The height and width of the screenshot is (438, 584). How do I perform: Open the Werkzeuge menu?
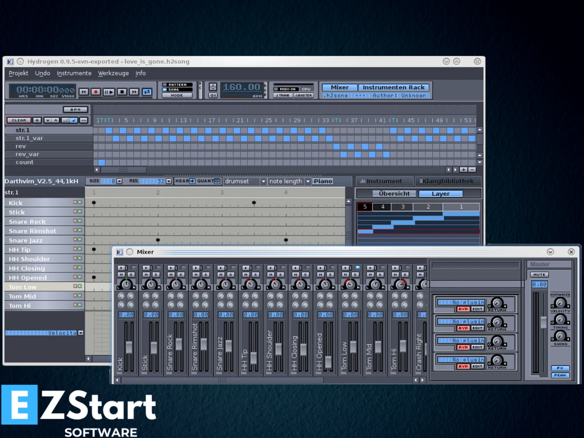(x=113, y=73)
